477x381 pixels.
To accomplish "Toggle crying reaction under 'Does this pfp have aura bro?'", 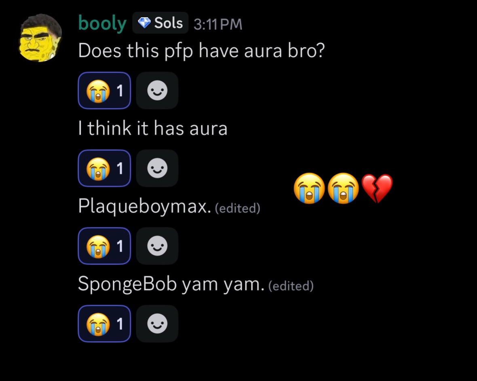I will 104,90.
